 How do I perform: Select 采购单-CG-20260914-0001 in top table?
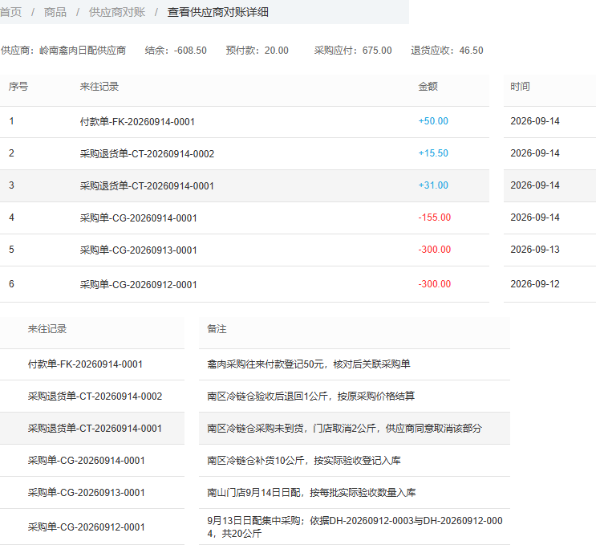138,218
